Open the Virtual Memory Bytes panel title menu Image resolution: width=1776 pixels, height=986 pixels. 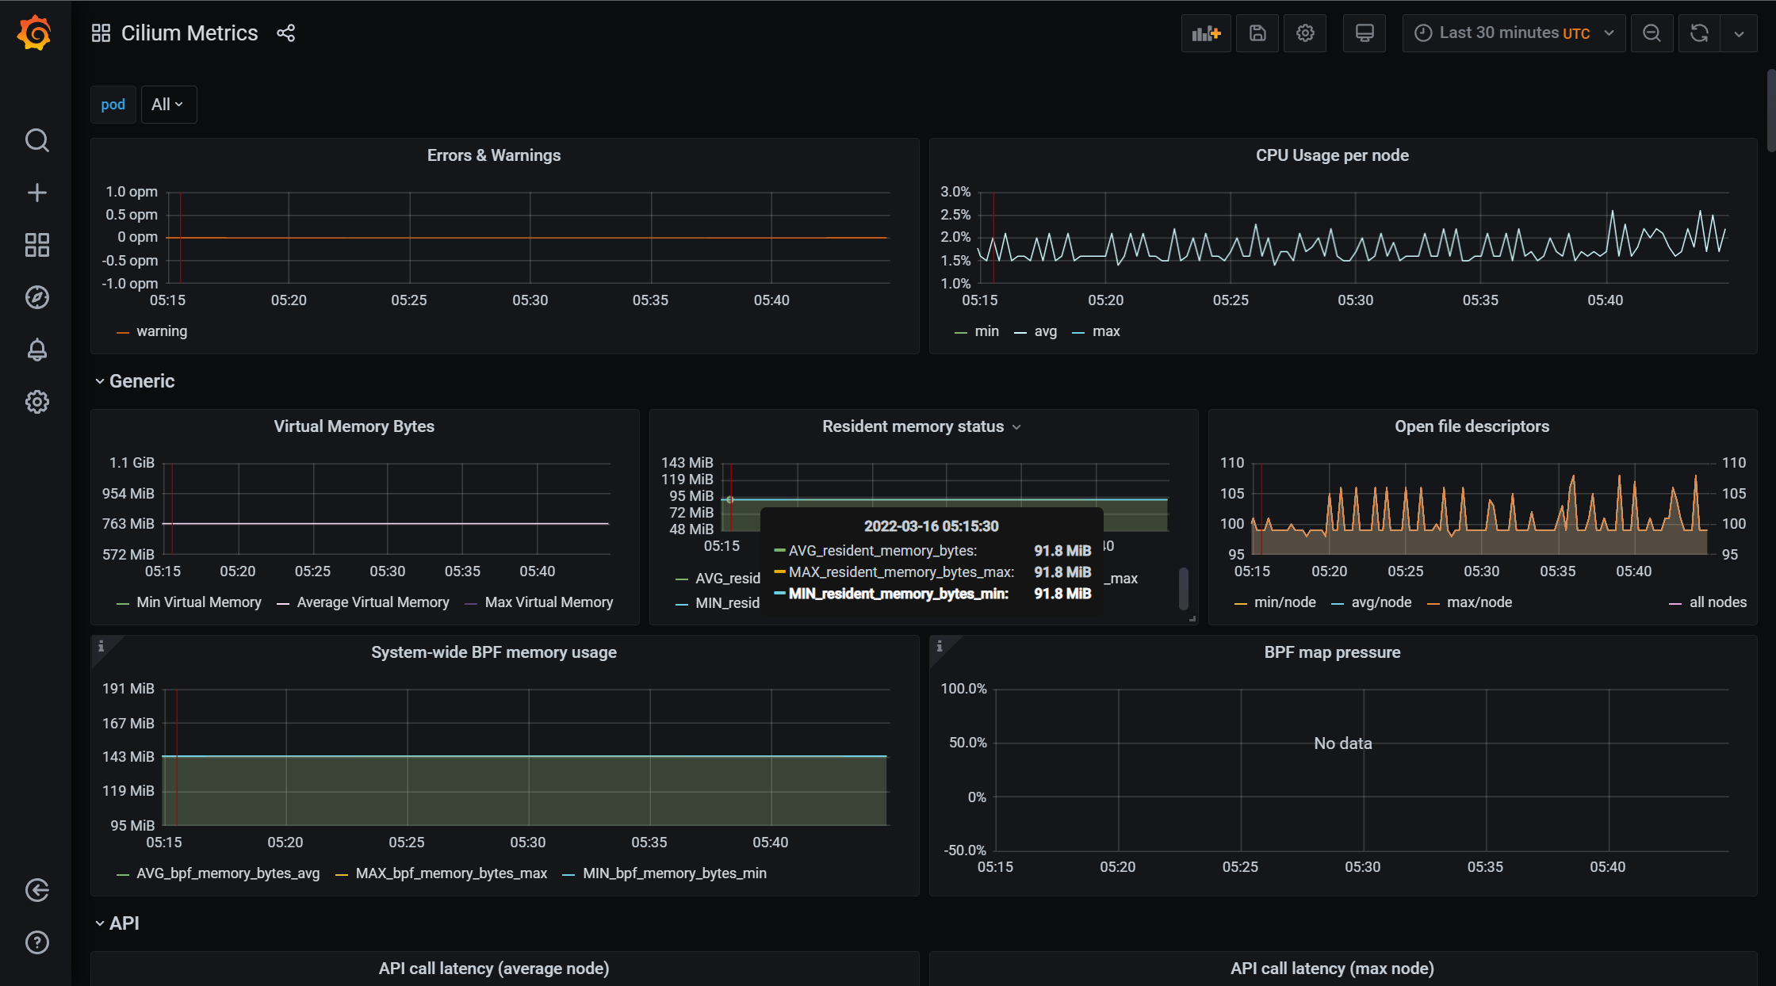pyautogui.click(x=354, y=426)
